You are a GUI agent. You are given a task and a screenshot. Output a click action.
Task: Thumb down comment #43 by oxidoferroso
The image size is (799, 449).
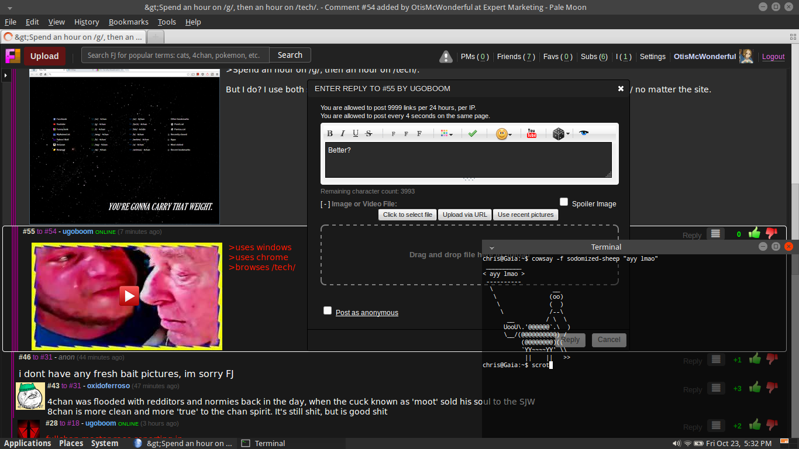(x=772, y=387)
